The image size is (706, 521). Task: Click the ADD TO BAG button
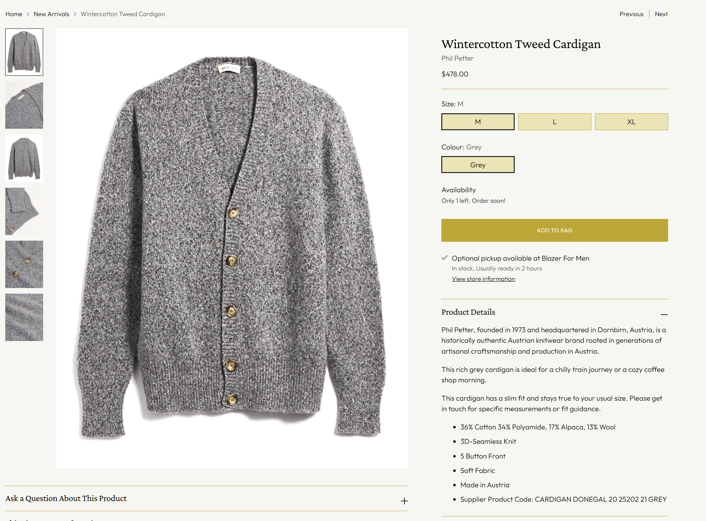(554, 230)
